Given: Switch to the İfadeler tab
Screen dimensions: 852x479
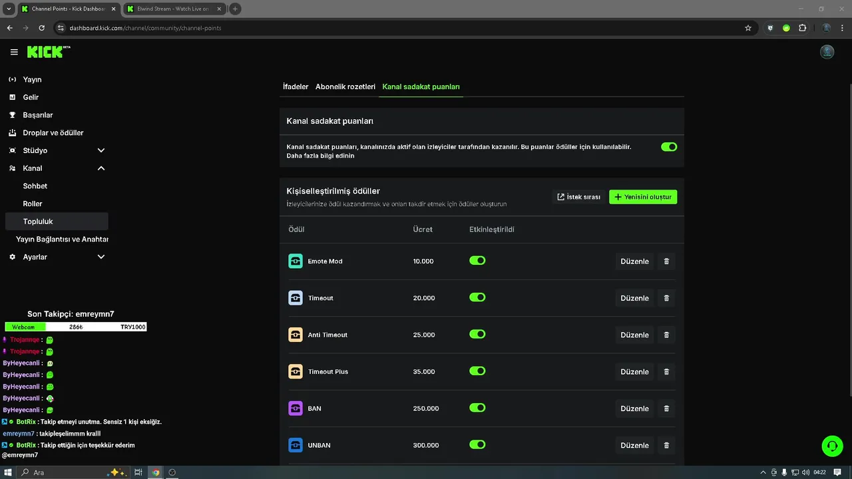Looking at the screenshot, I should pyautogui.click(x=296, y=86).
